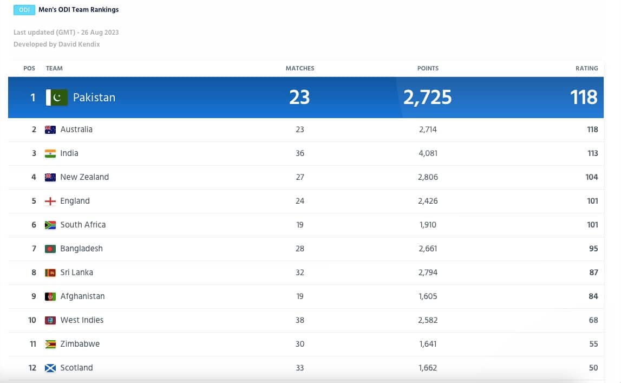Image resolution: width=621 pixels, height=383 pixels.
Task: Select the England team name
Action: click(x=76, y=201)
